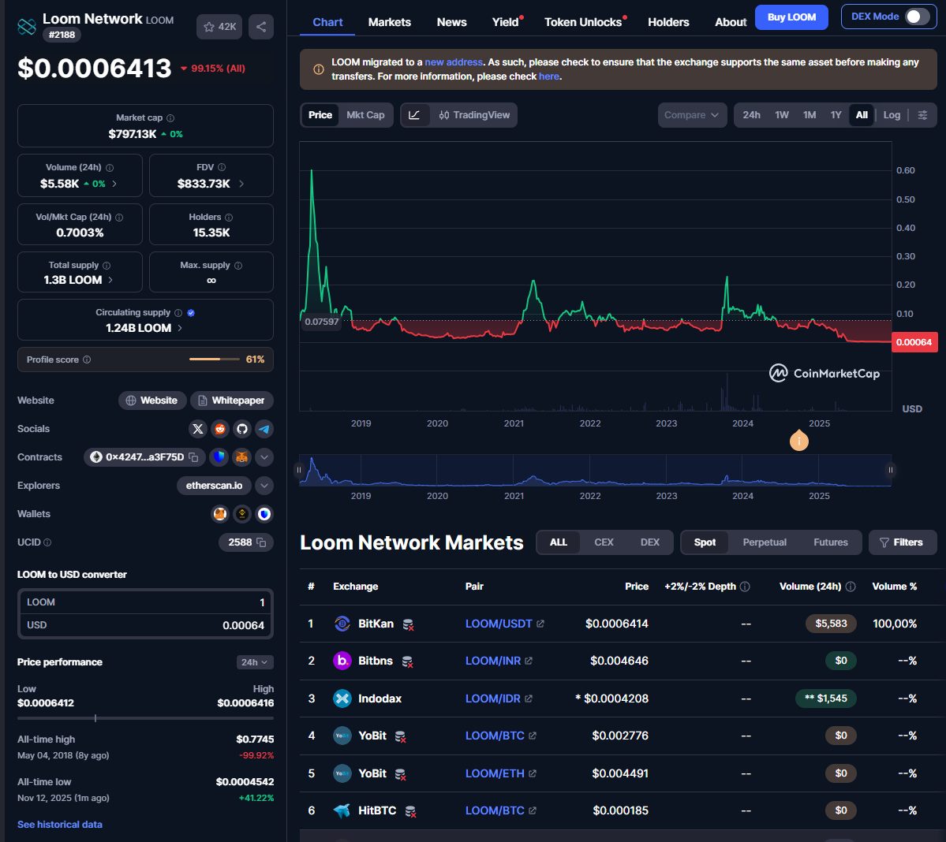946x842 pixels.
Task: Open the Compare dropdown
Action: 692,114
